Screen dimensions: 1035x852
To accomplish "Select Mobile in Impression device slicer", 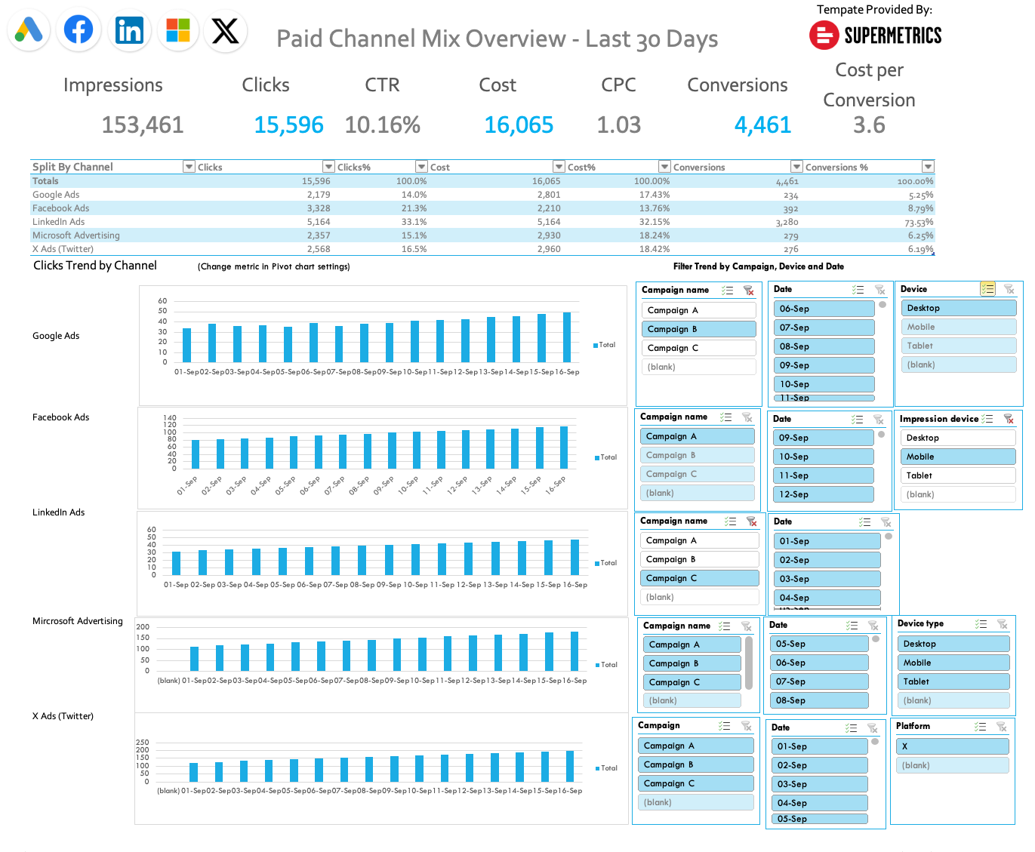I will [957, 457].
